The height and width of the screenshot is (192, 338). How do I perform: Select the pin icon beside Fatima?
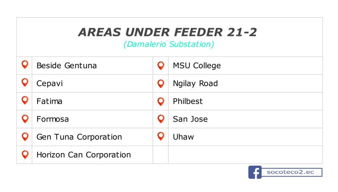pyautogui.click(x=25, y=100)
